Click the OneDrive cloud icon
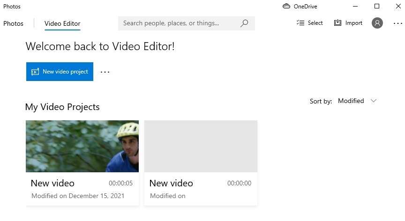Viewport: 405px width, 221px height. (286, 6)
